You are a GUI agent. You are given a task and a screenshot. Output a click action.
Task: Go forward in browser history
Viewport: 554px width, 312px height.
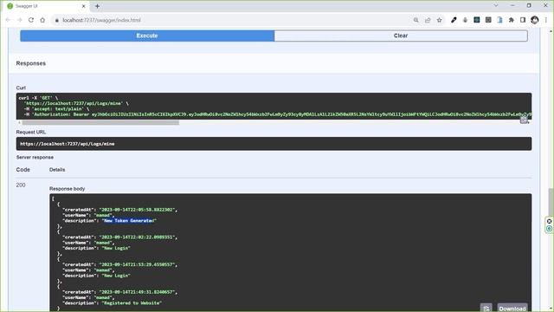point(19,20)
